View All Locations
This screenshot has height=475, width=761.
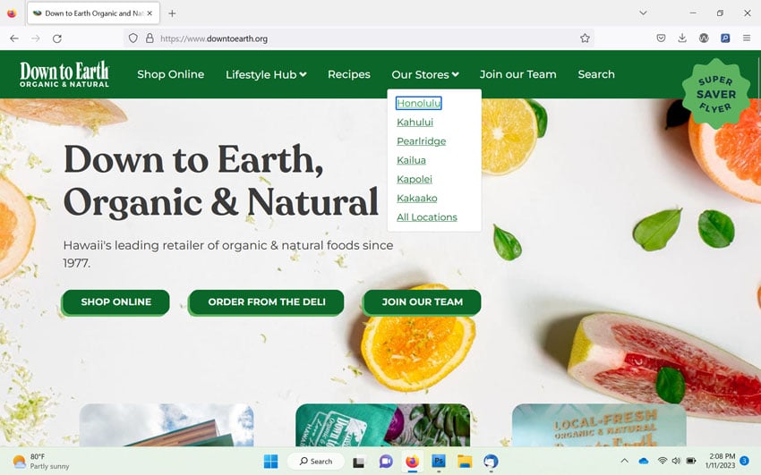[x=426, y=217]
